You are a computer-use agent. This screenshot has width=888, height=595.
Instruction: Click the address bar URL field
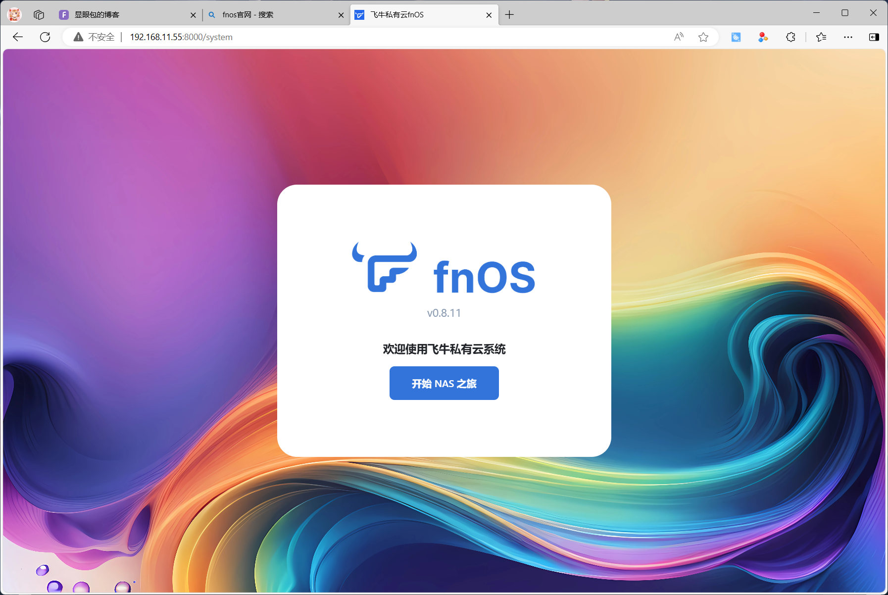point(346,37)
